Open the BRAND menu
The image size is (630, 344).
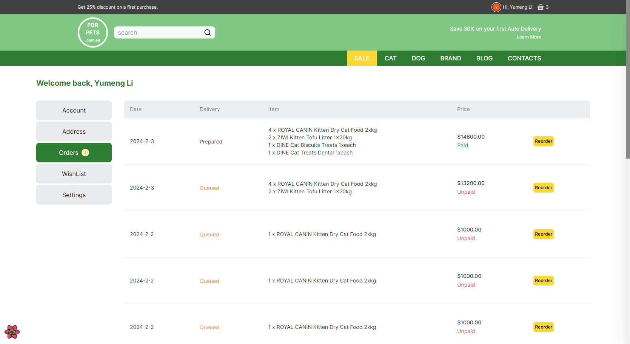pyautogui.click(x=451, y=58)
